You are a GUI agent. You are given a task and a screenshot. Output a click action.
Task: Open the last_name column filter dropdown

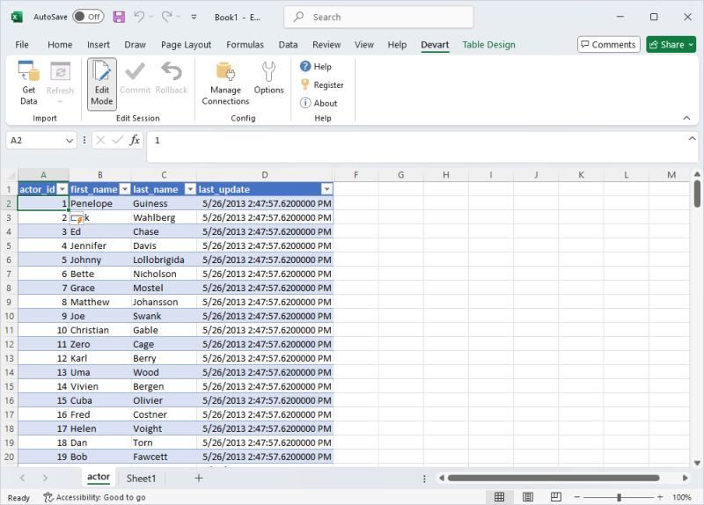click(190, 189)
